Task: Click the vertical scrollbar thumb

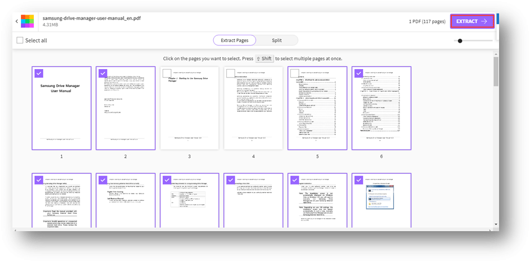Action: point(496,72)
